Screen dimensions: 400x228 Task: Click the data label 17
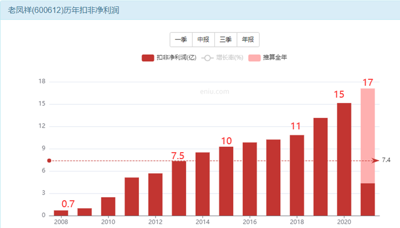point(368,82)
